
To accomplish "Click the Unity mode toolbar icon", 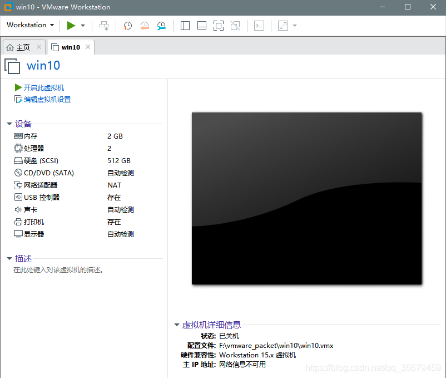I will [x=235, y=26].
